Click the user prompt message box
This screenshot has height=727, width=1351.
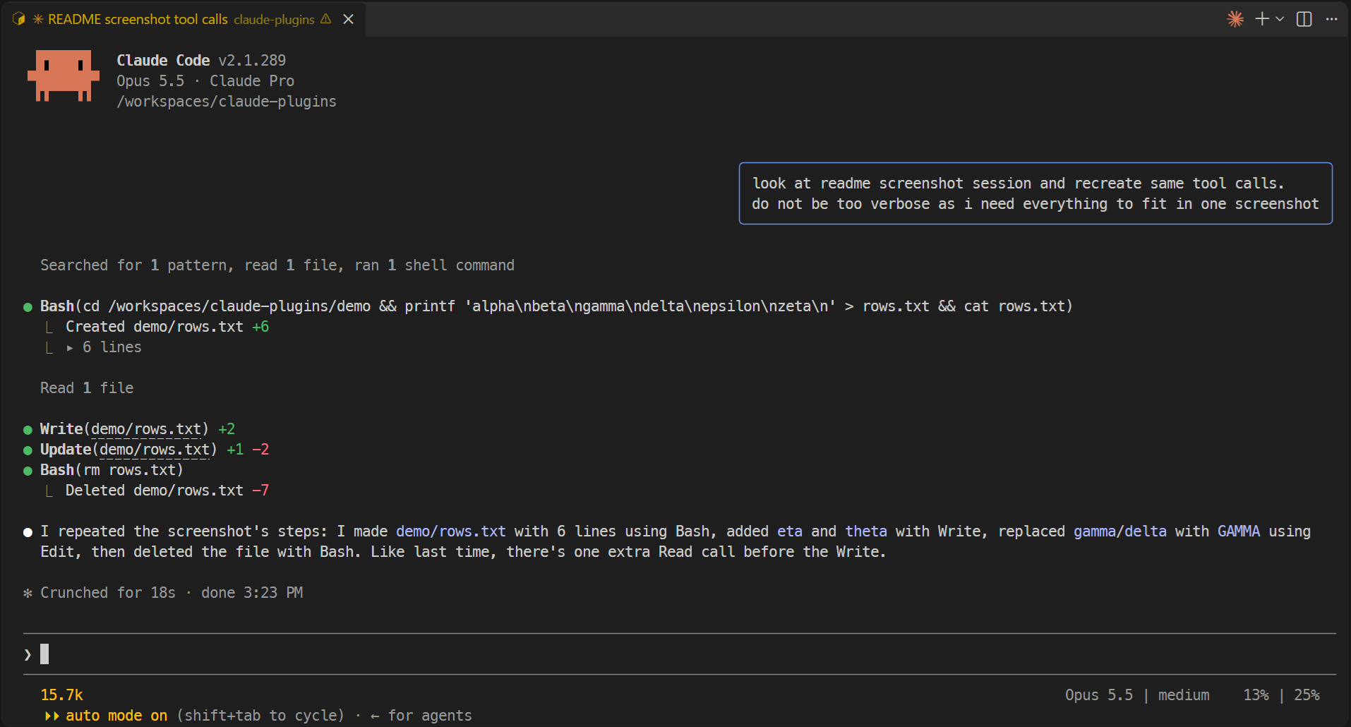pyautogui.click(x=1035, y=193)
